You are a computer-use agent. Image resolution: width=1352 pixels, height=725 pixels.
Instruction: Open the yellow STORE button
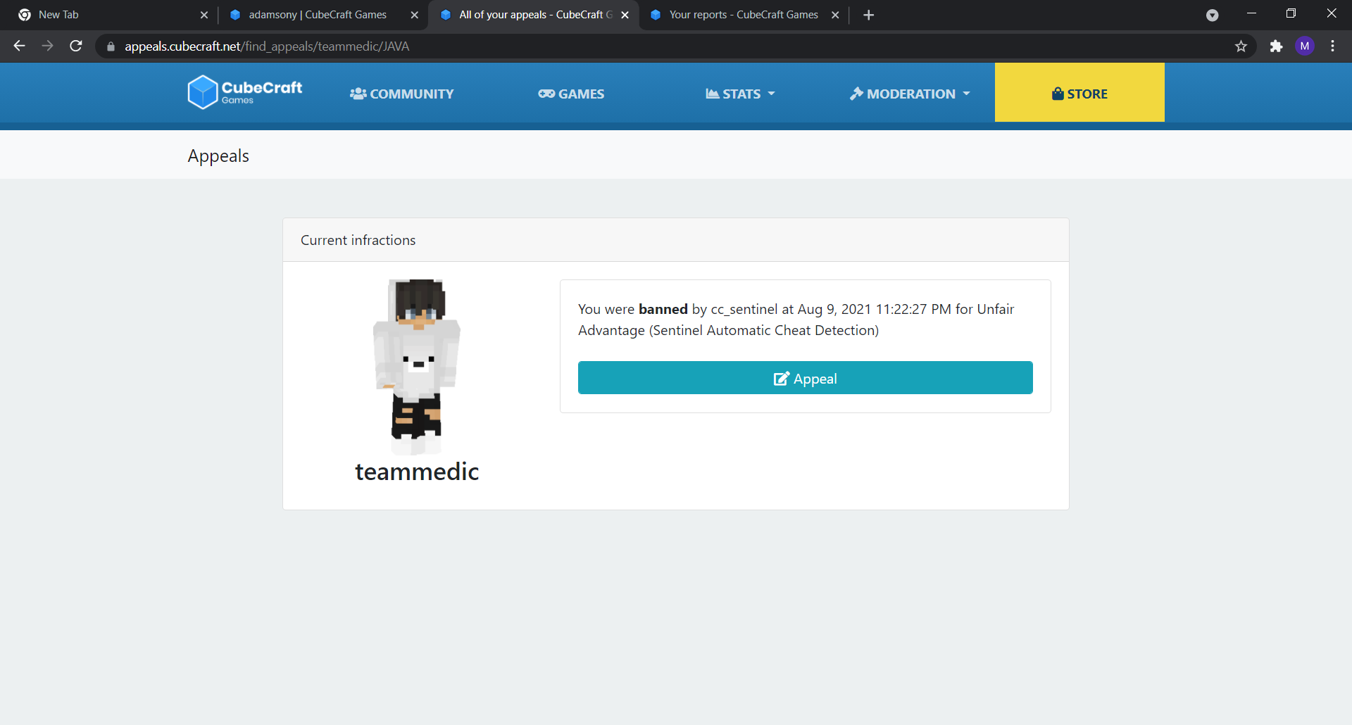1079,93
